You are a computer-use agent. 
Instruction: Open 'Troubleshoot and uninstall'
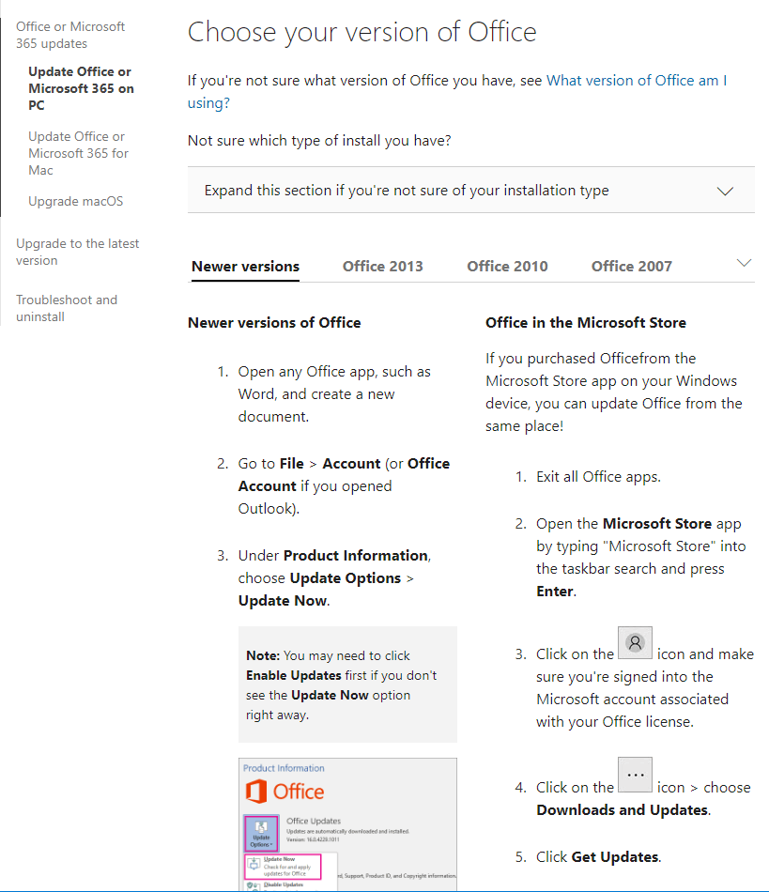click(x=67, y=308)
